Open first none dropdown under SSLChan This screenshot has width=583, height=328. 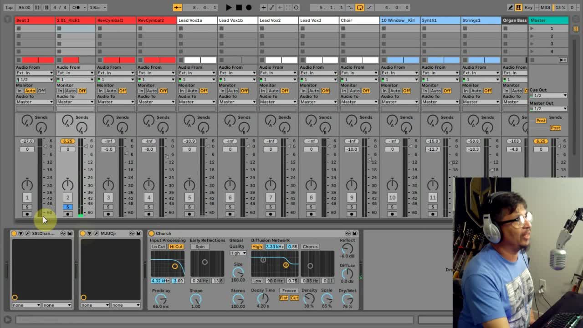[x=26, y=305]
